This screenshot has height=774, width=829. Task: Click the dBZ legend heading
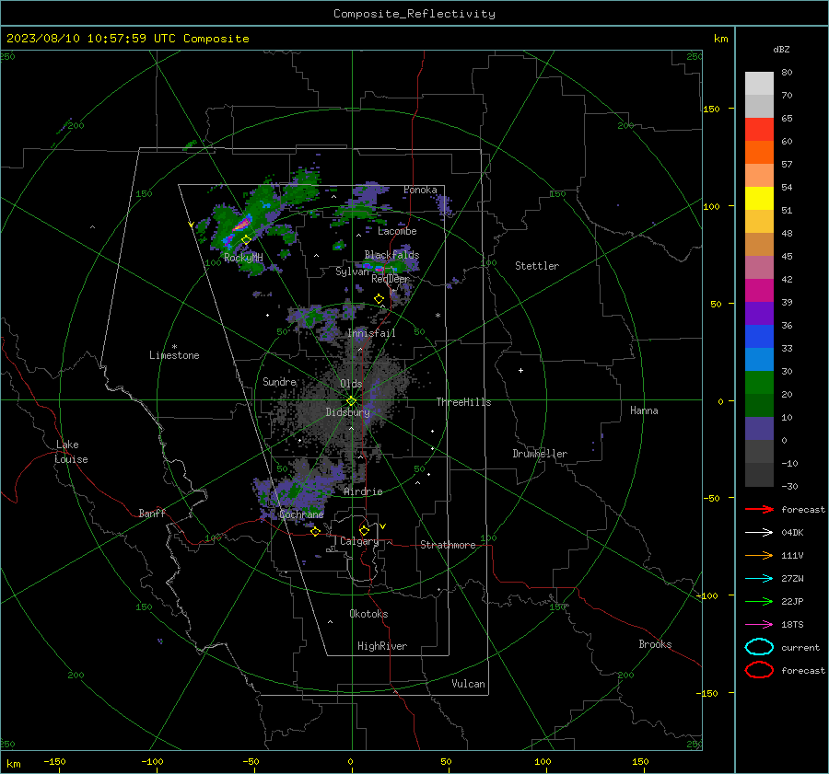(x=781, y=50)
